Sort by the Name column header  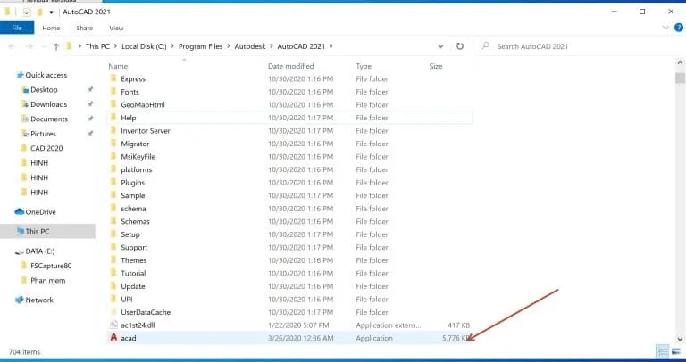point(118,66)
